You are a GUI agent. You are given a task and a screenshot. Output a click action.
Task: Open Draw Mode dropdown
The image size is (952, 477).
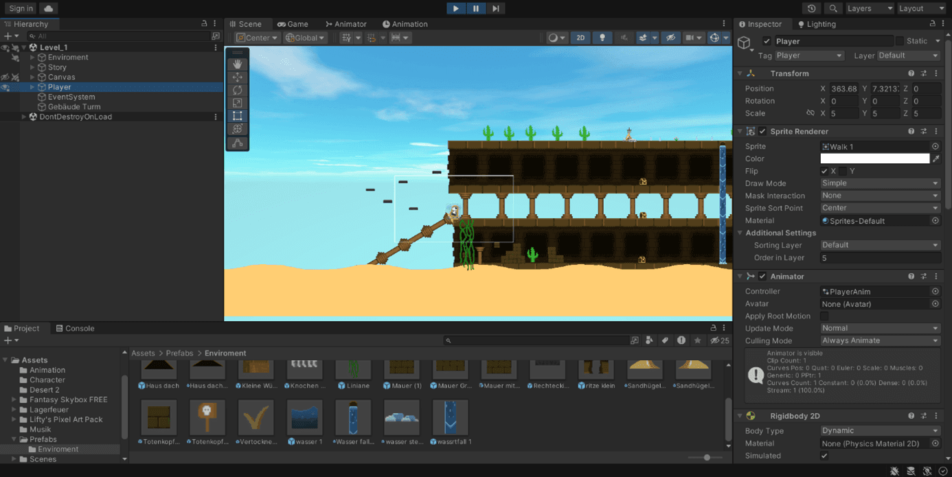(880, 183)
